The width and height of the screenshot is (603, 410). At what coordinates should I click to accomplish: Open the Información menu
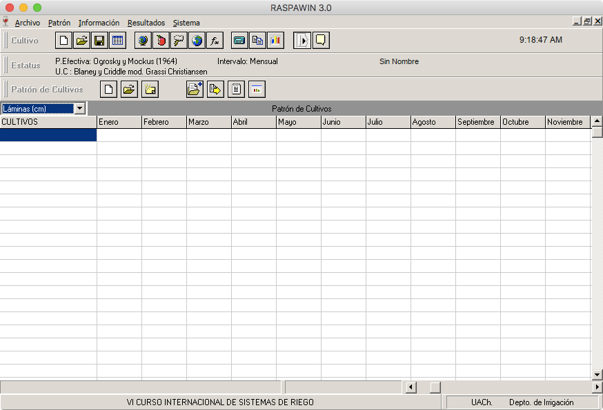[99, 23]
